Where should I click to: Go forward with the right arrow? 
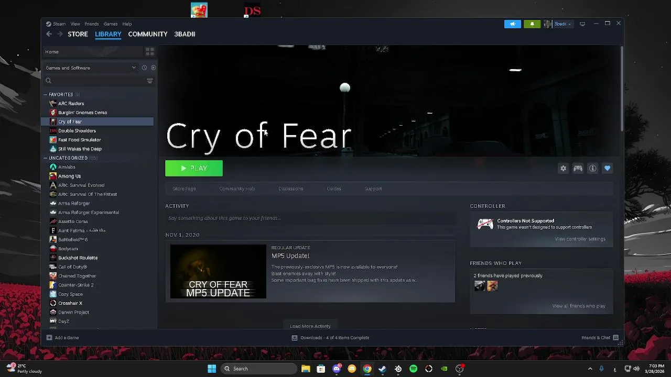pos(60,34)
